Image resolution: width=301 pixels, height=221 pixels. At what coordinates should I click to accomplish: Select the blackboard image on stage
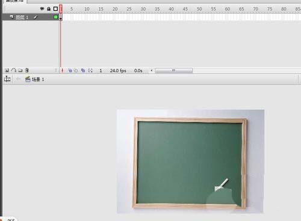pos(190,161)
